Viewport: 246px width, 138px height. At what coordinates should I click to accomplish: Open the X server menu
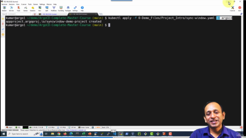[24, 4]
